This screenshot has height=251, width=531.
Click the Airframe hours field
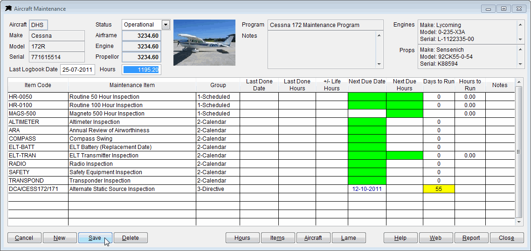(141, 35)
